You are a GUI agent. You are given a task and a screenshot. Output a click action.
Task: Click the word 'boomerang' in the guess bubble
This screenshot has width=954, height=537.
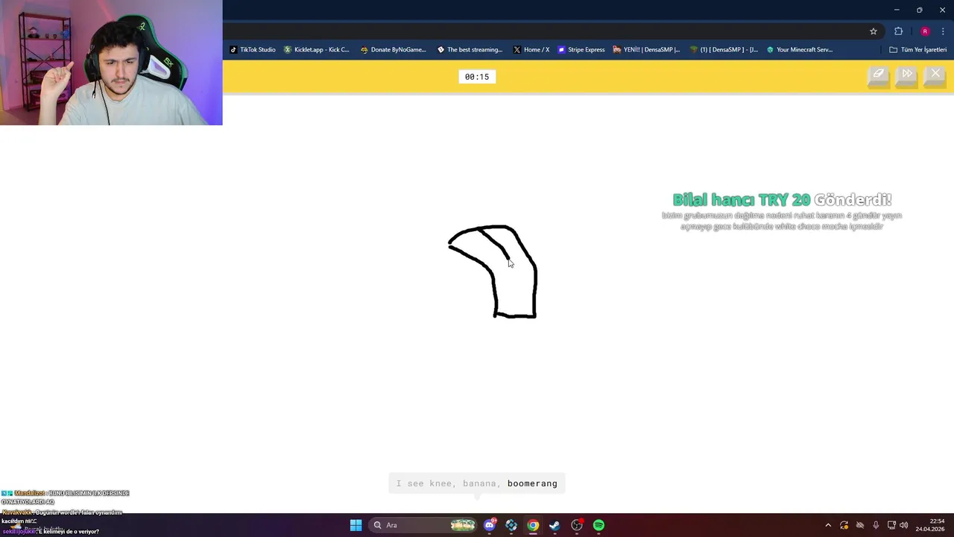point(532,483)
